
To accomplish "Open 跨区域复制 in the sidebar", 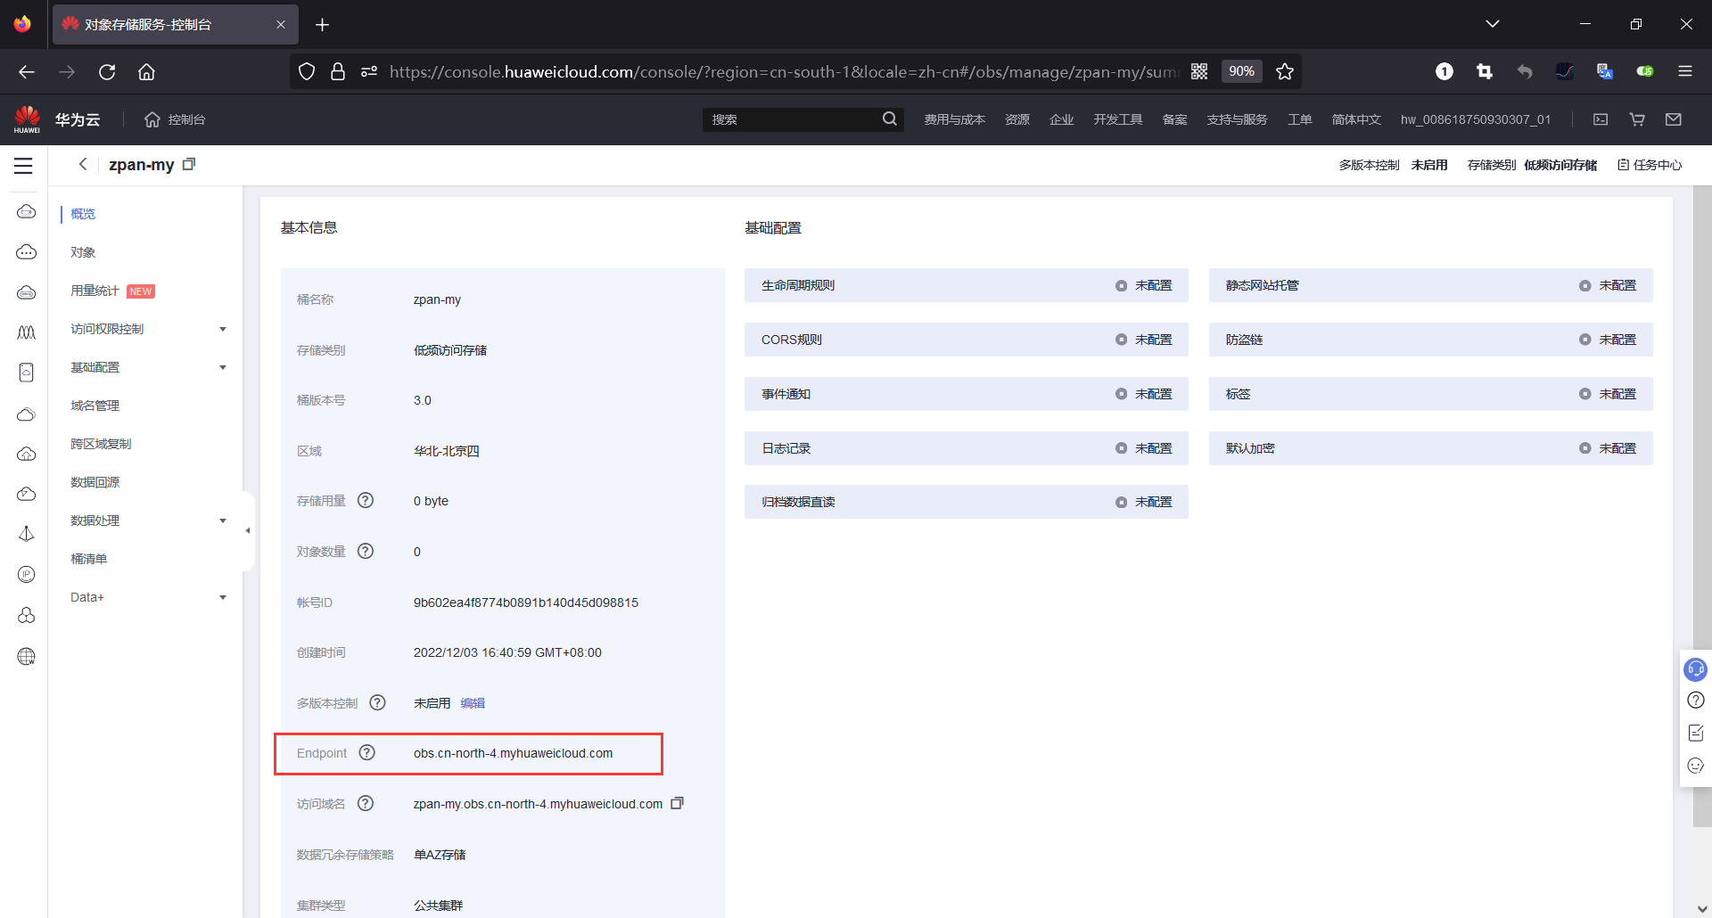I will point(101,444).
